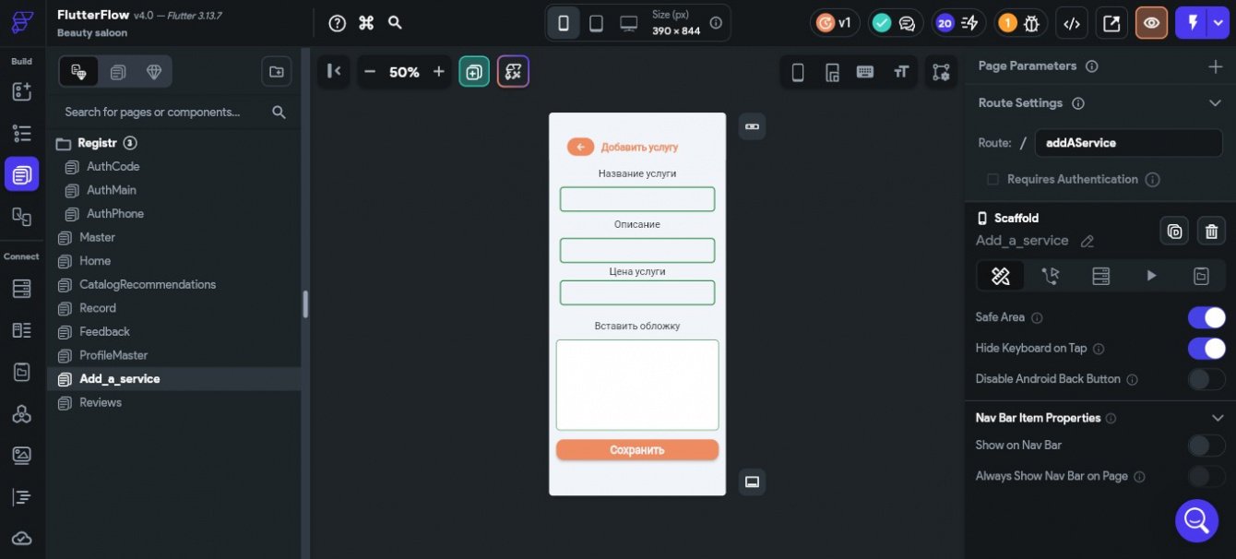Screen dimensions: 1236x559
Task: Open the Home page
Action: (x=94, y=261)
